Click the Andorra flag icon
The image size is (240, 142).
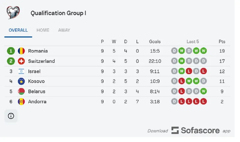click(21, 102)
